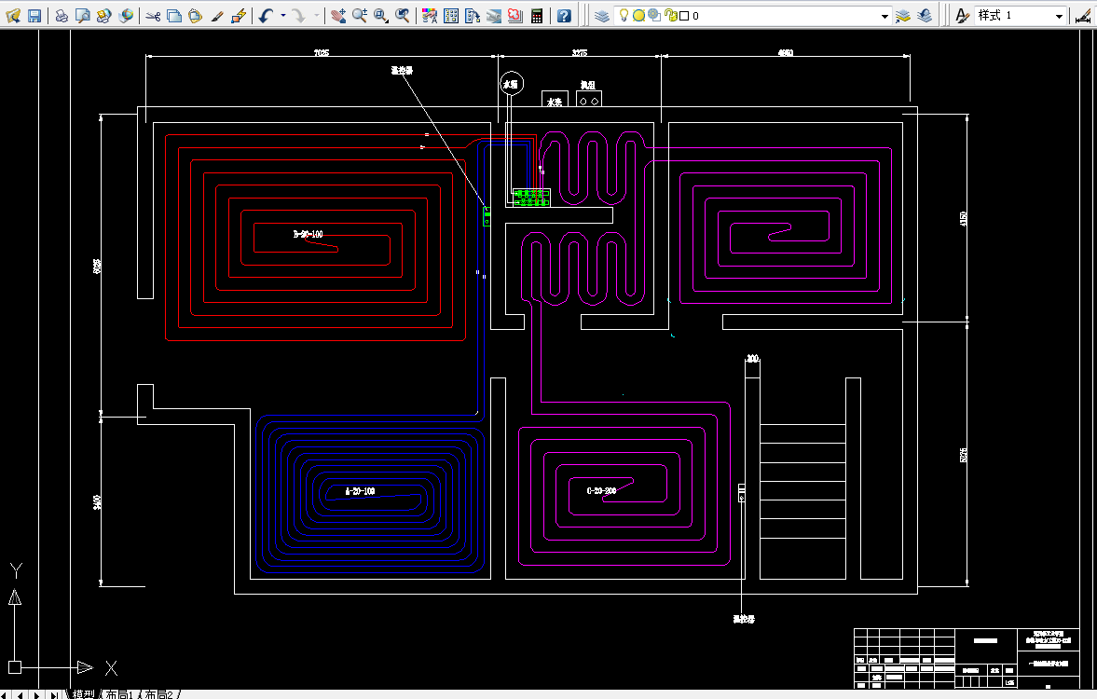Activate the Match Properties brush icon

point(217,16)
